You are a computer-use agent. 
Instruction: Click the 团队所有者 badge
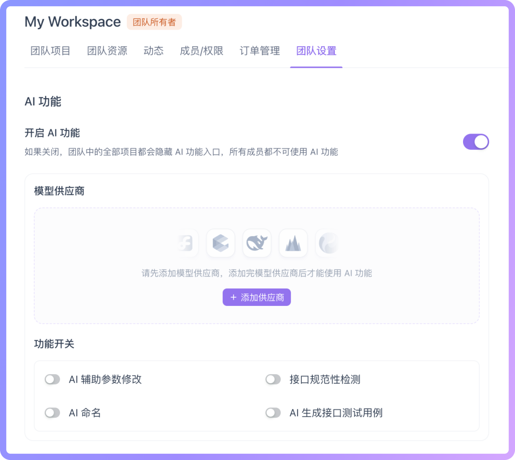click(154, 22)
